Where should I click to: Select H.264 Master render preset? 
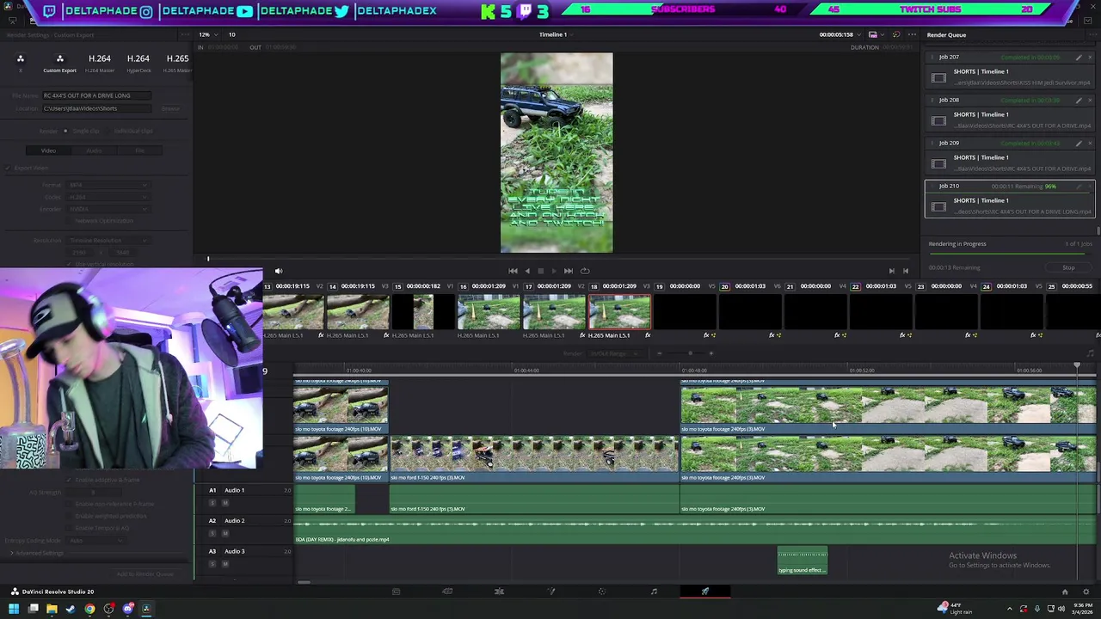click(x=99, y=64)
